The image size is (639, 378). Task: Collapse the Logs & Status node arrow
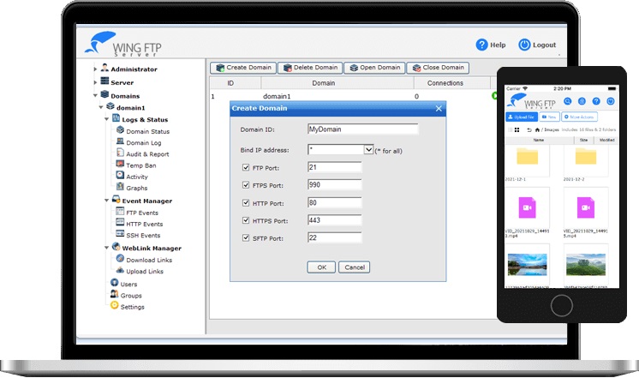pyautogui.click(x=106, y=119)
